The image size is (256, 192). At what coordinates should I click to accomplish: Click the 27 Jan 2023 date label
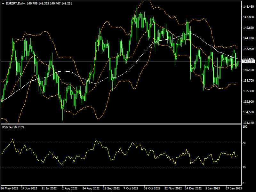pos(234,188)
